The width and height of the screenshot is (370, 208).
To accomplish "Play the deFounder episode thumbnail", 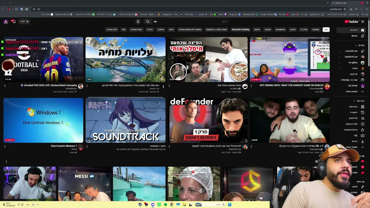I will pos(208,120).
